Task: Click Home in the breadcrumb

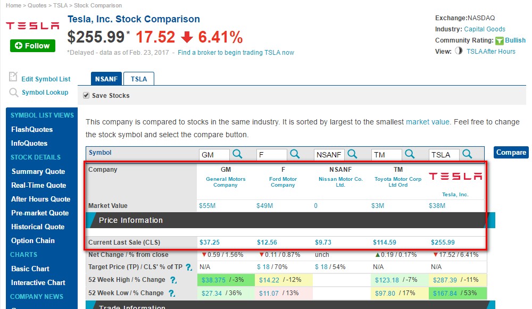Action: (14, 5)
